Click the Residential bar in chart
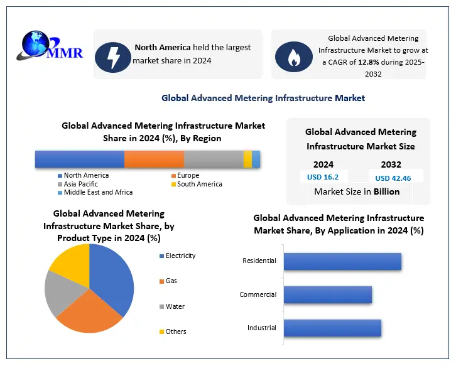The height and width of the screenshot is (366, 456). coord(342,261)
